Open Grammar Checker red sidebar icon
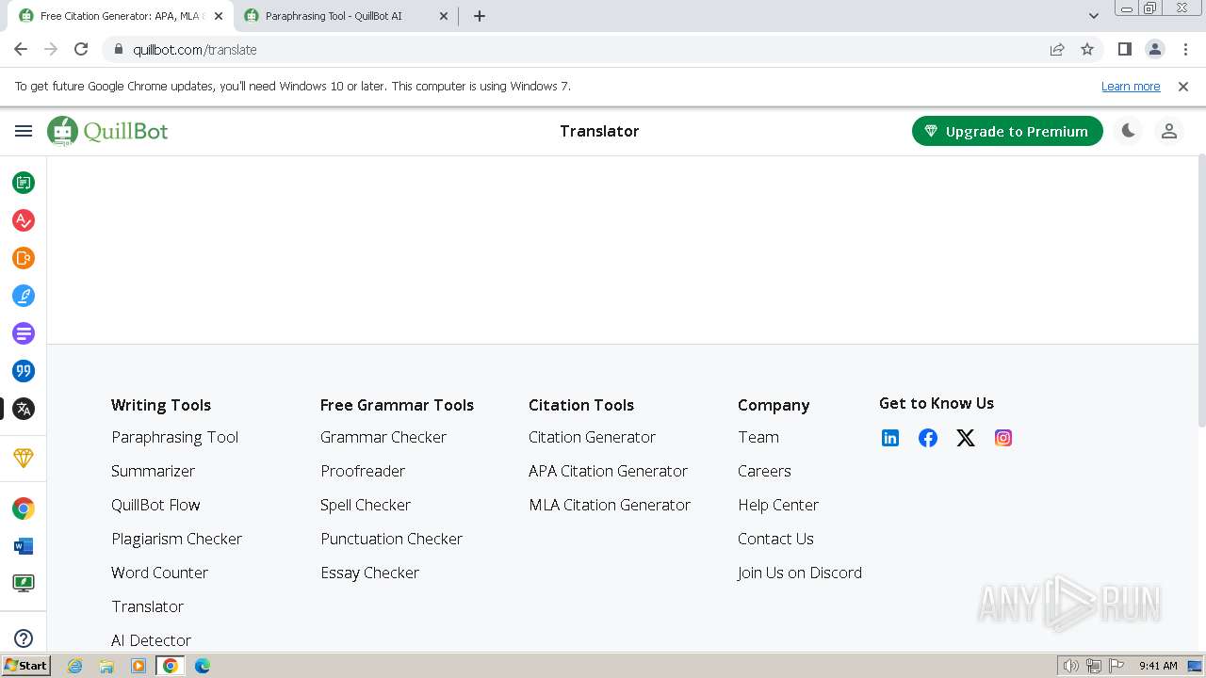 click(x=24, y=220)
